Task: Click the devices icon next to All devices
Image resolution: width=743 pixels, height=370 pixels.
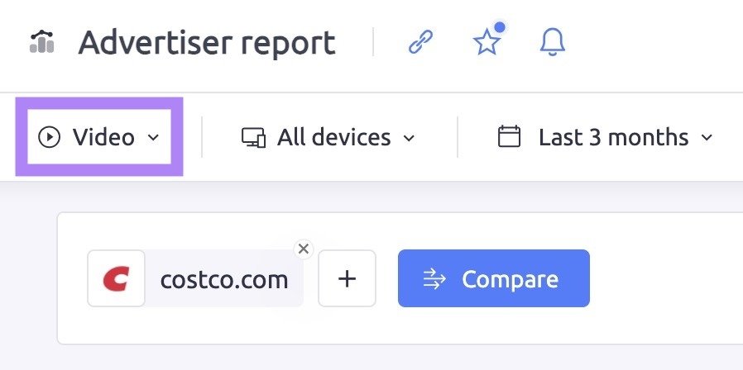Action: [x=253, y=138]
